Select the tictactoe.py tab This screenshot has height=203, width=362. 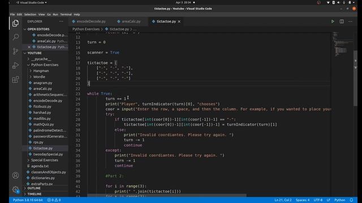(166, 21)
